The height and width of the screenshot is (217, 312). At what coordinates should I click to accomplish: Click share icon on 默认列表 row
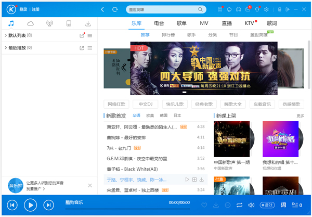click(x=82, y=35)
